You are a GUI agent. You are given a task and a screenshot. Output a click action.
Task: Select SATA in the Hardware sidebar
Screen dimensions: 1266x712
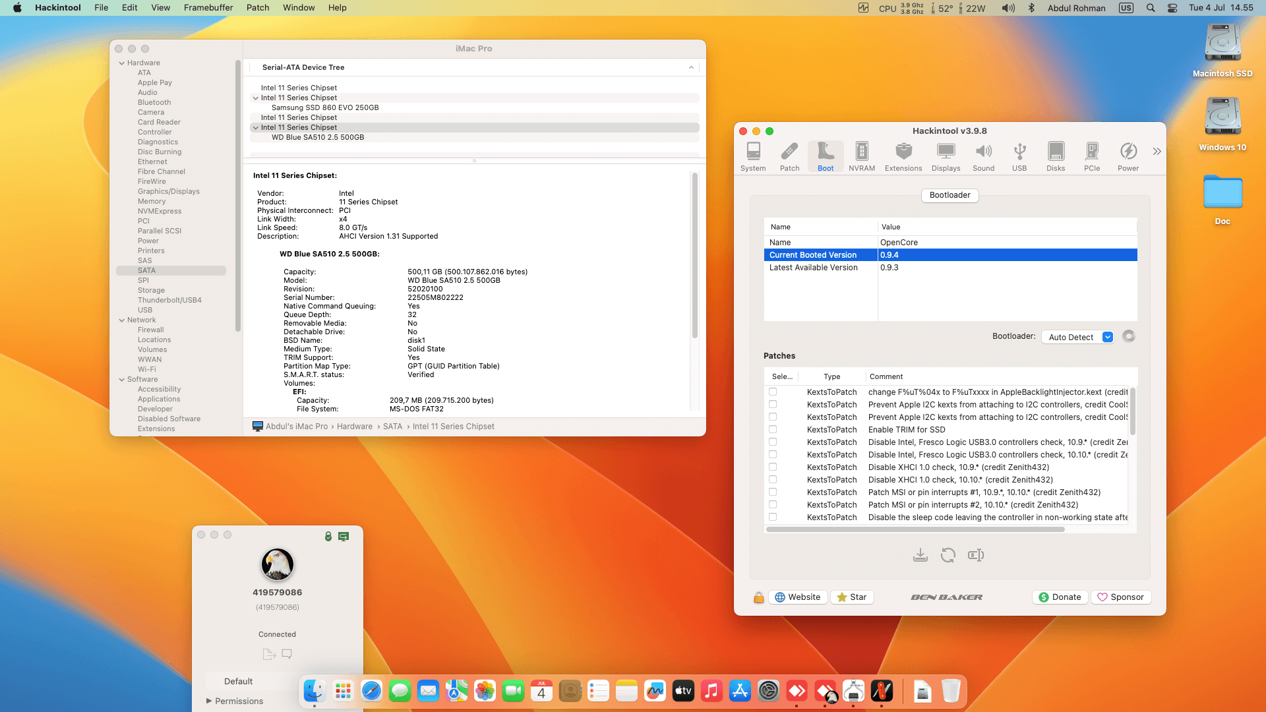click(x=146, y=270)
